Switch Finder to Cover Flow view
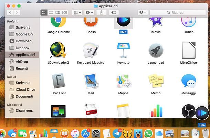This screenshot has height=138, width=210. 64,13
